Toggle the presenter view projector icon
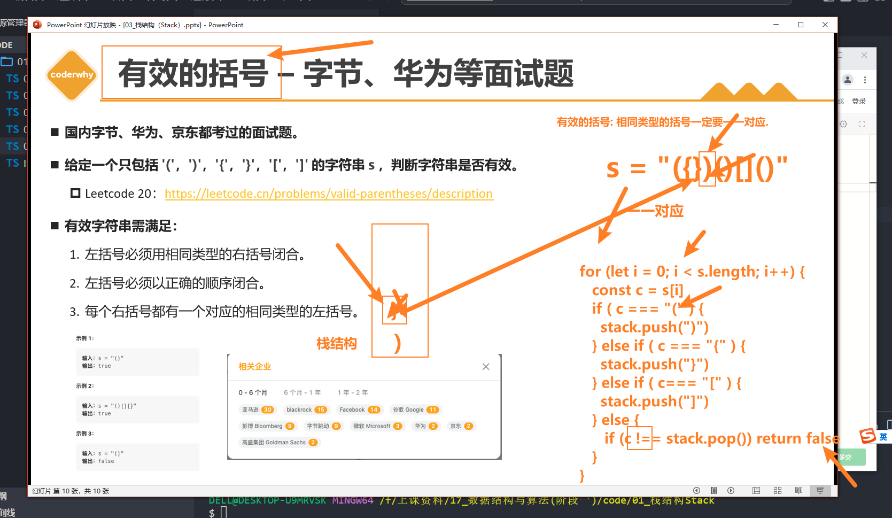892x518 pixels. (x=819, y=490)
